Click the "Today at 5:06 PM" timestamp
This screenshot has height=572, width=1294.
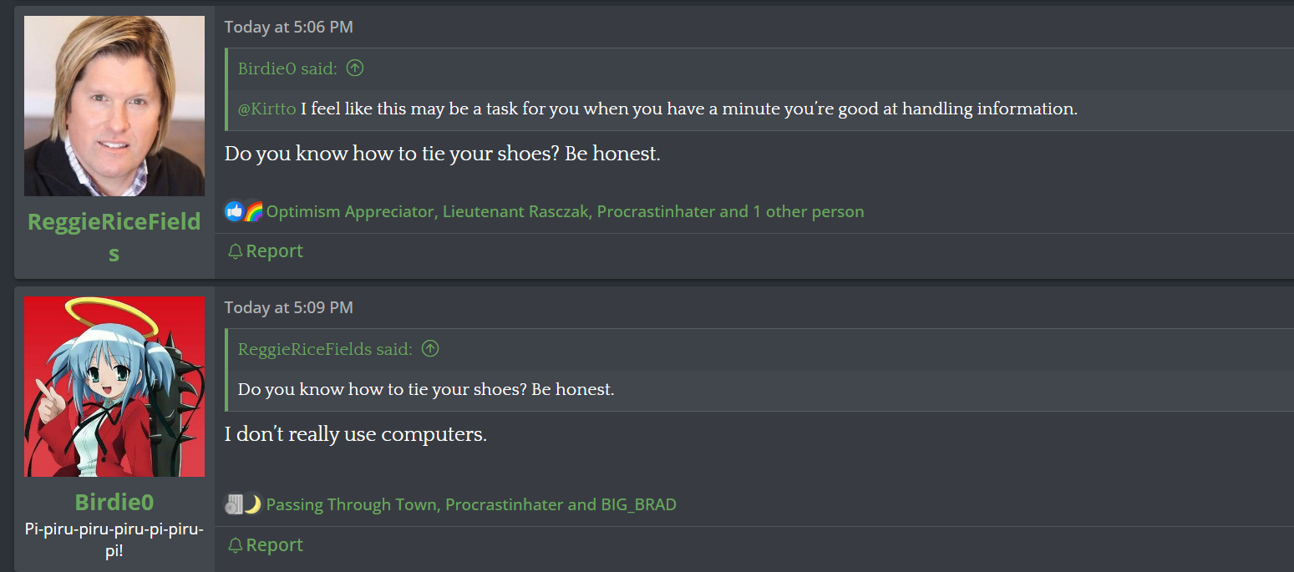(289, 27)
